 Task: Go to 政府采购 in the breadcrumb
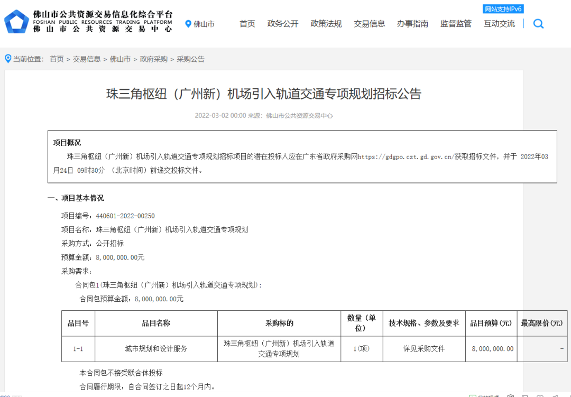pyautogui.click(x=153, y=59)
